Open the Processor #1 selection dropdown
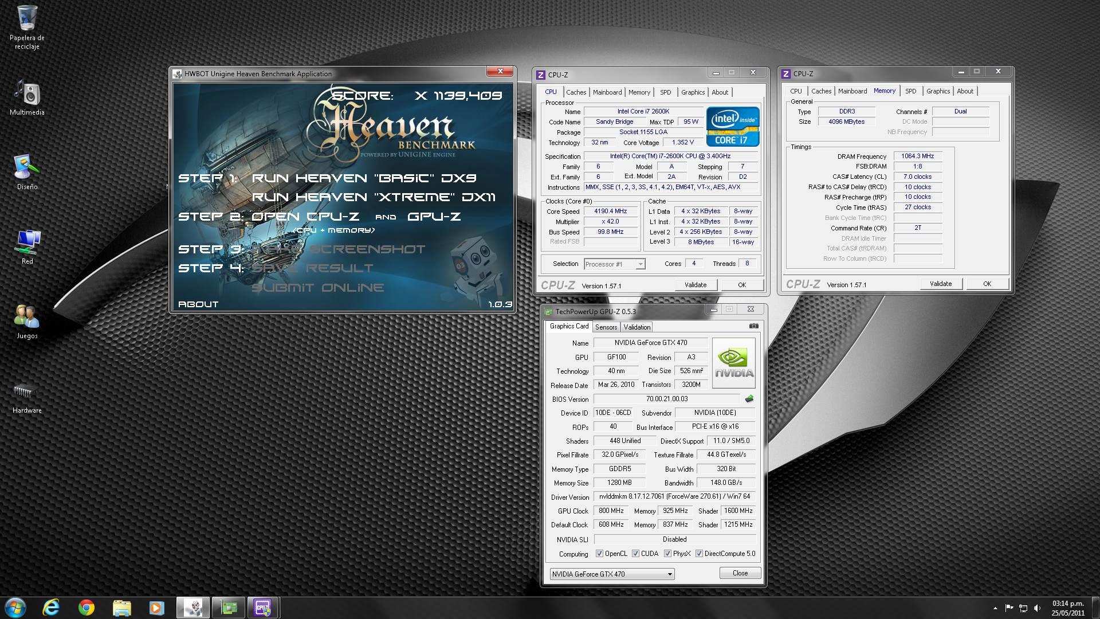This screenshot has height=619, width=1100. pyautogui.click(x=615, y=264)
